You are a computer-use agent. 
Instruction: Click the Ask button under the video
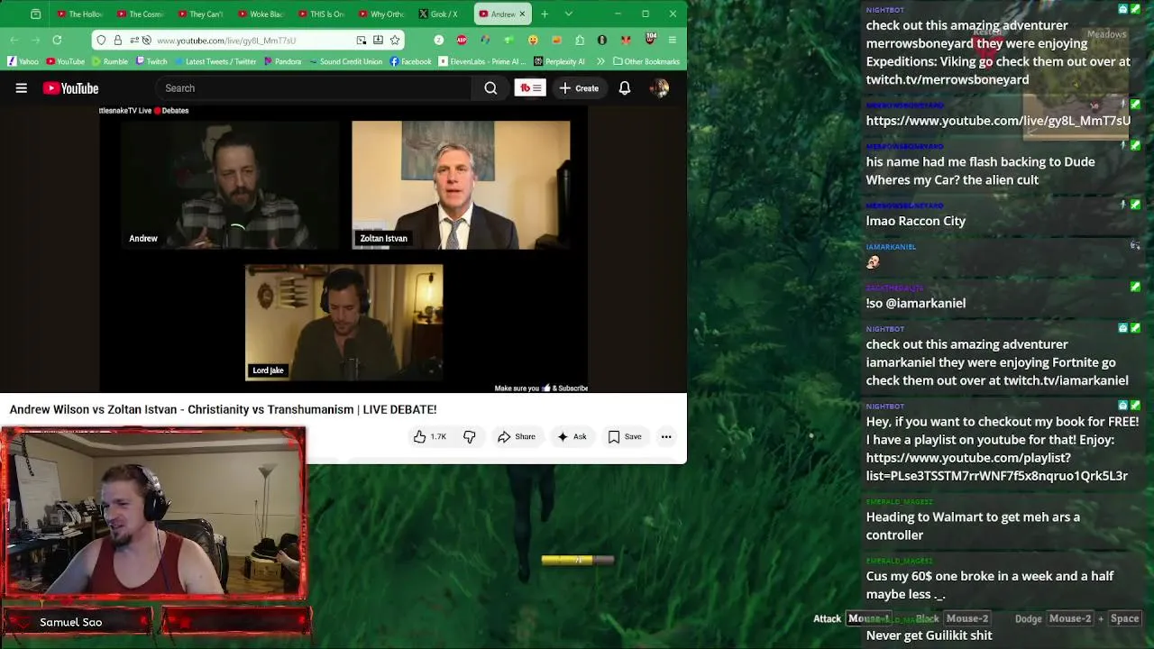coord(572,436)
